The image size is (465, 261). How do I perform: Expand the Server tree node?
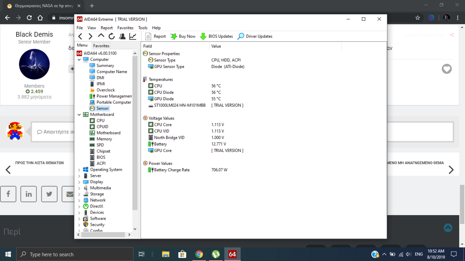click(x=79, y=176)
